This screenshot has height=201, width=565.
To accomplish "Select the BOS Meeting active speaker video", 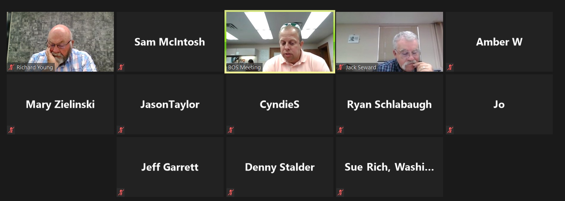I will tap(280, 42).
